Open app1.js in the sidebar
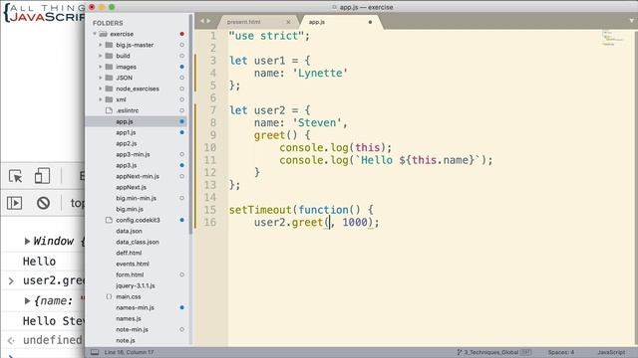Viewport: 638px width, 358px height. pos(126,132)
